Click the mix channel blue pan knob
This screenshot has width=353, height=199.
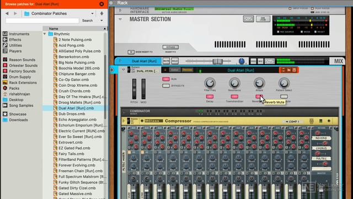(242, 61)
